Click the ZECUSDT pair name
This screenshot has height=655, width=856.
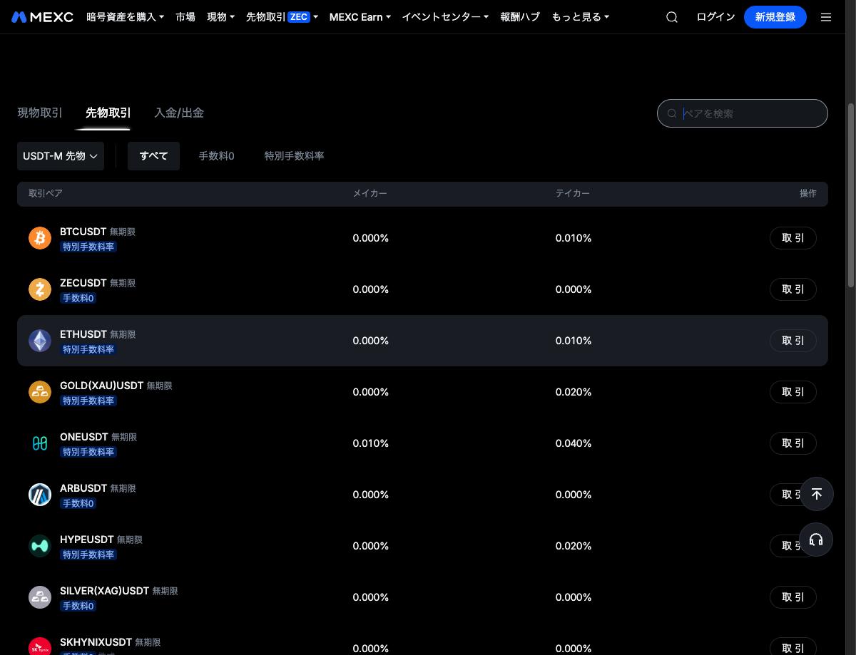pos(83,283)
